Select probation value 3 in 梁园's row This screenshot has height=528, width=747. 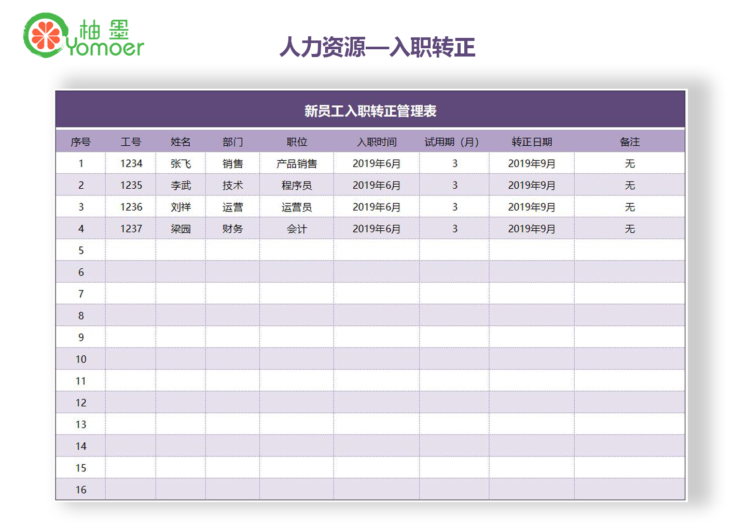(x=454, y=229)
